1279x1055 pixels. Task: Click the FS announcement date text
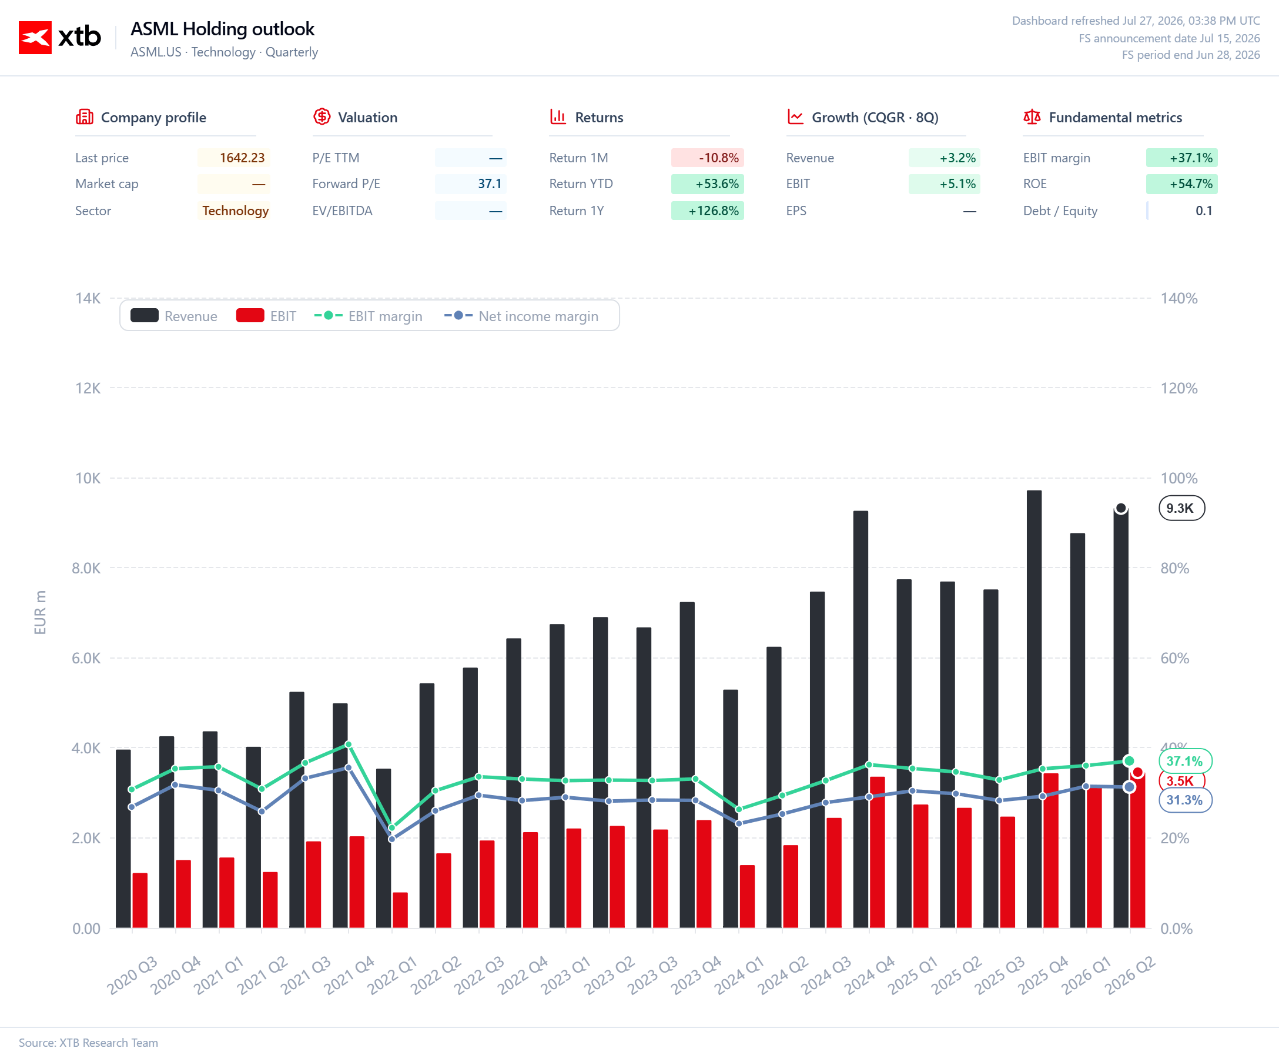pyautogui.click(x=1169, y=38)
